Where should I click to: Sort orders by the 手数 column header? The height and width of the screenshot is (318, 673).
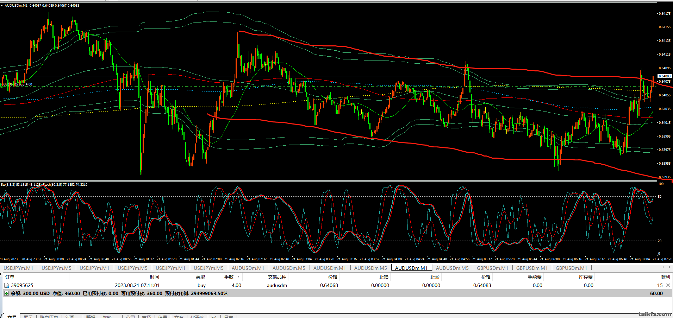pos(229,277)
